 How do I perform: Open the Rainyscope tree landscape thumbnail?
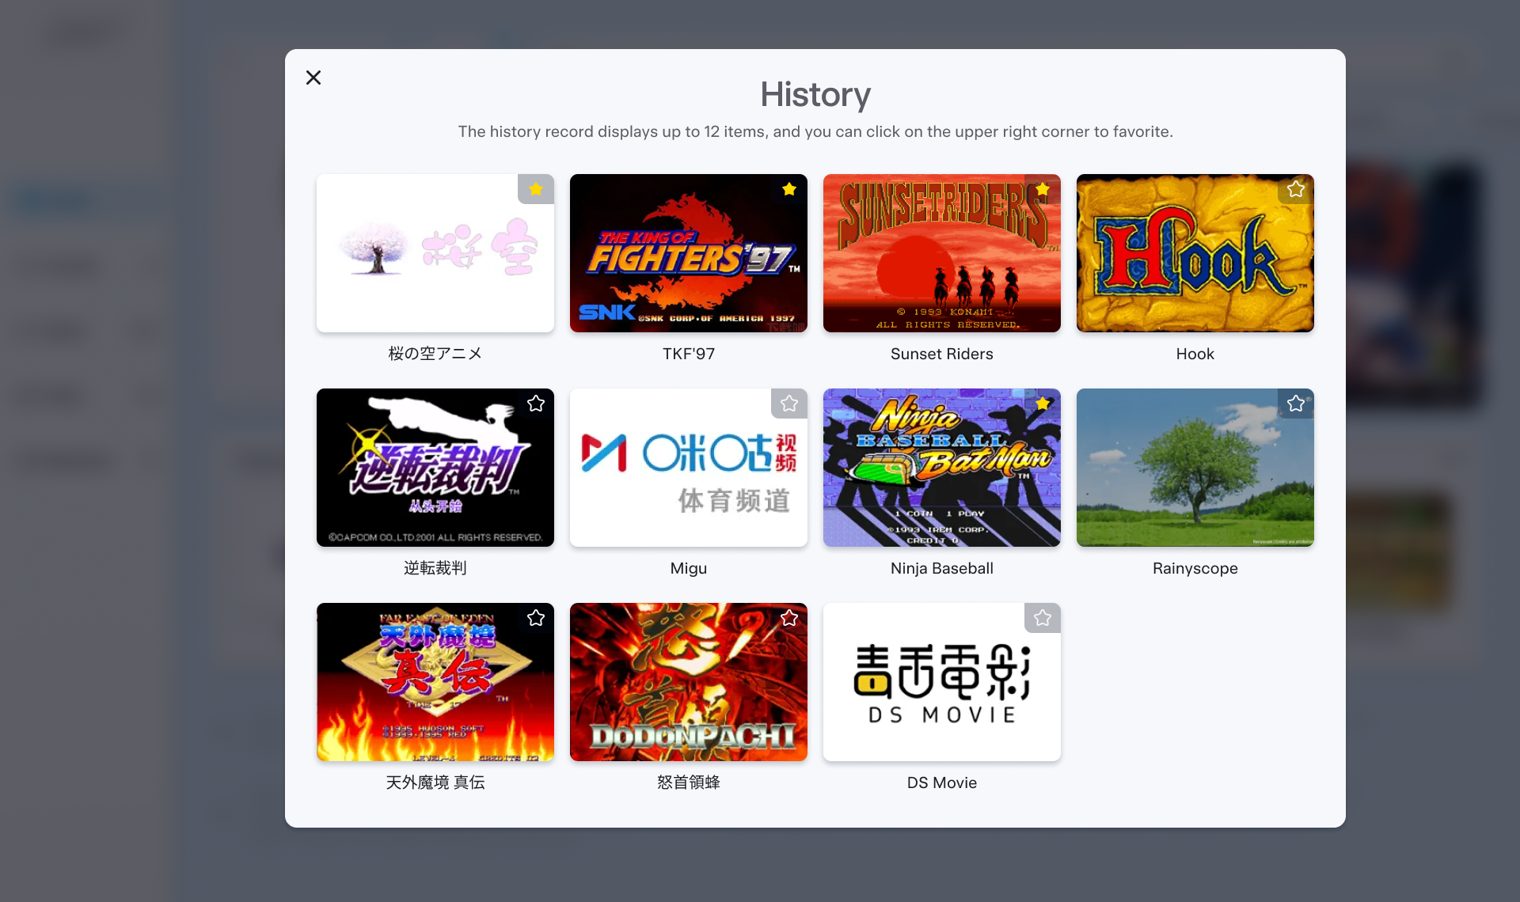(1195, 468)
